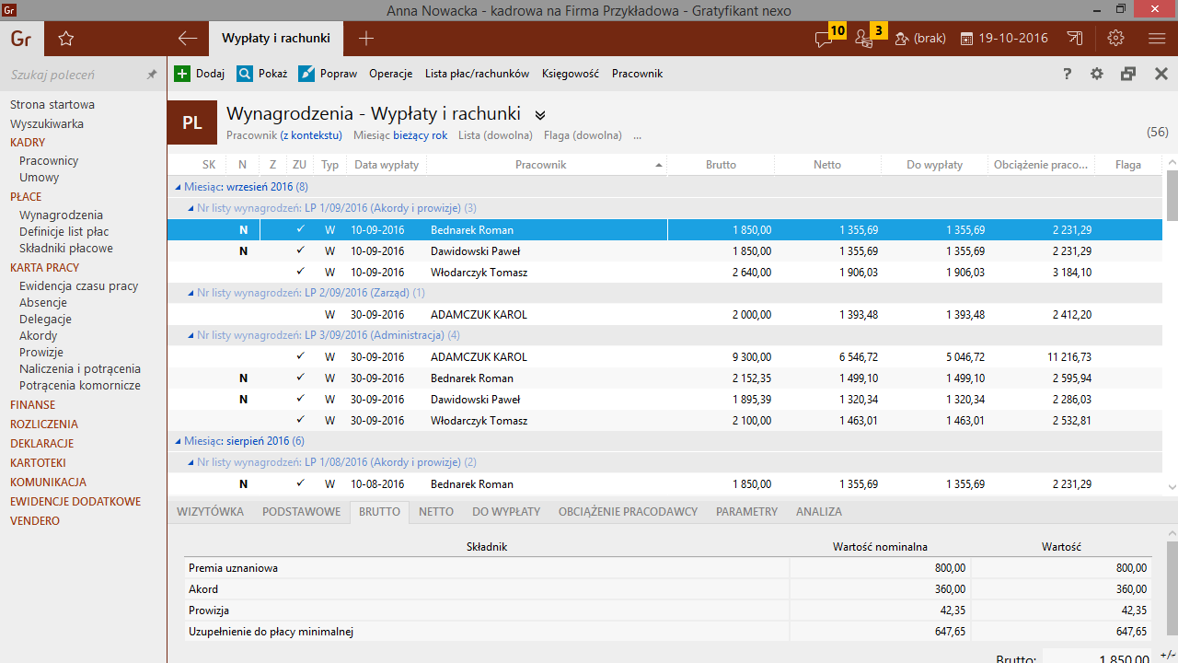The width and height of the screenshot is (1178, 663).
Task: Collapse the Miesiąc: wrzesień 2016 group
Action: pyautogui.click(x=178, y=187)
